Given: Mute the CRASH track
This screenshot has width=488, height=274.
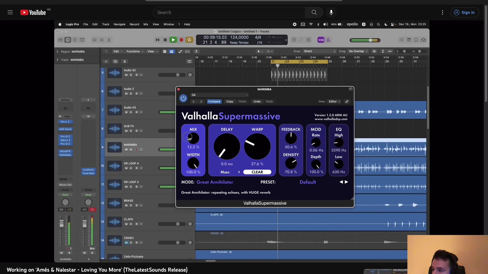Looking at the screenshot, I should [126, 242].
